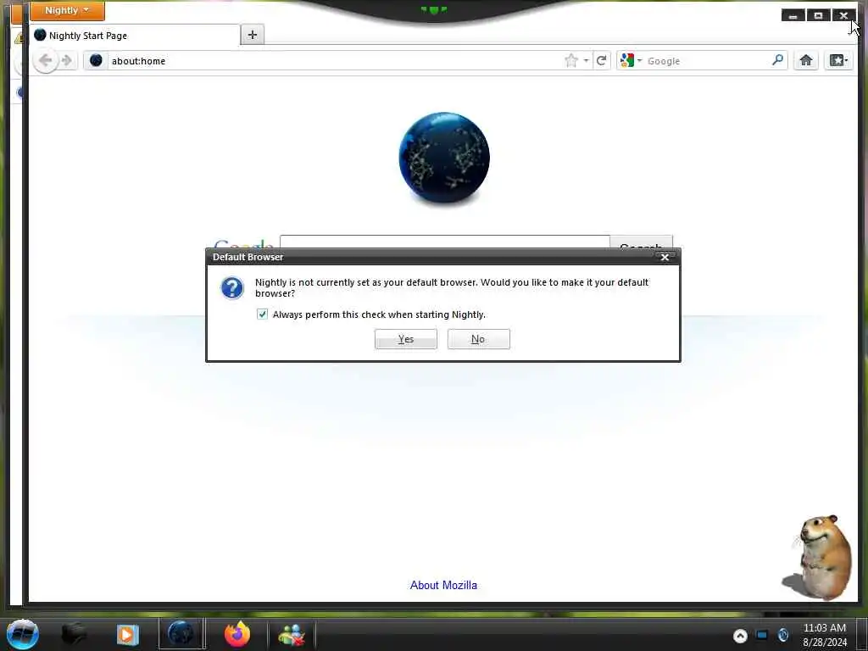Viewport: 868px width, 651px height.
Task: Open a new tab with plus button
Action: click(253, 35)
